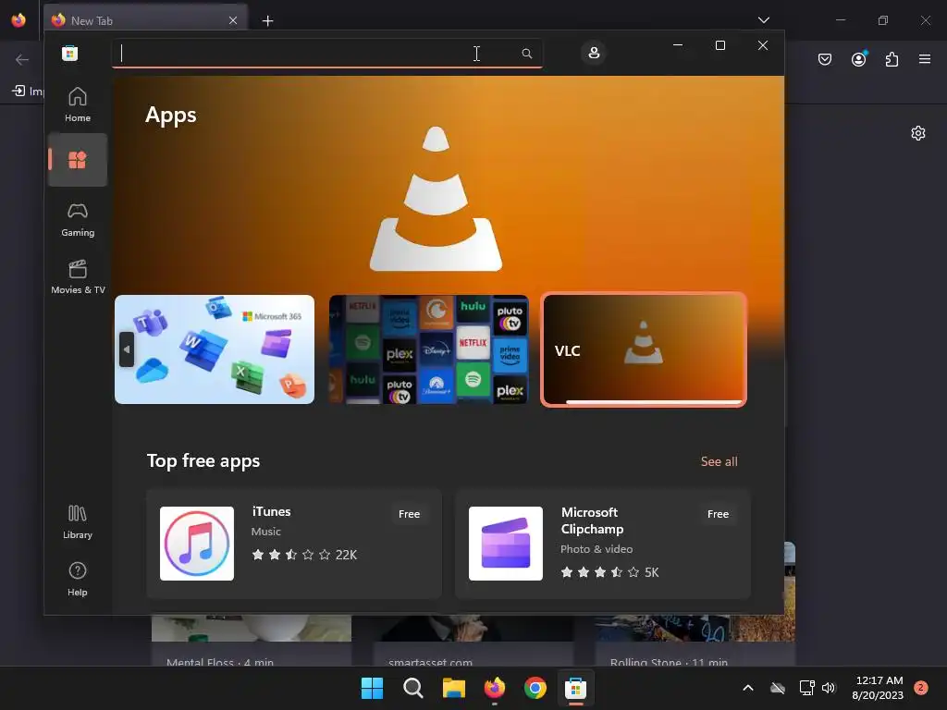Image resolution: width=947 pixels, height=710 pixels.
Task: Open new tab settings gear in Firefox
Action: pos(918,133)
